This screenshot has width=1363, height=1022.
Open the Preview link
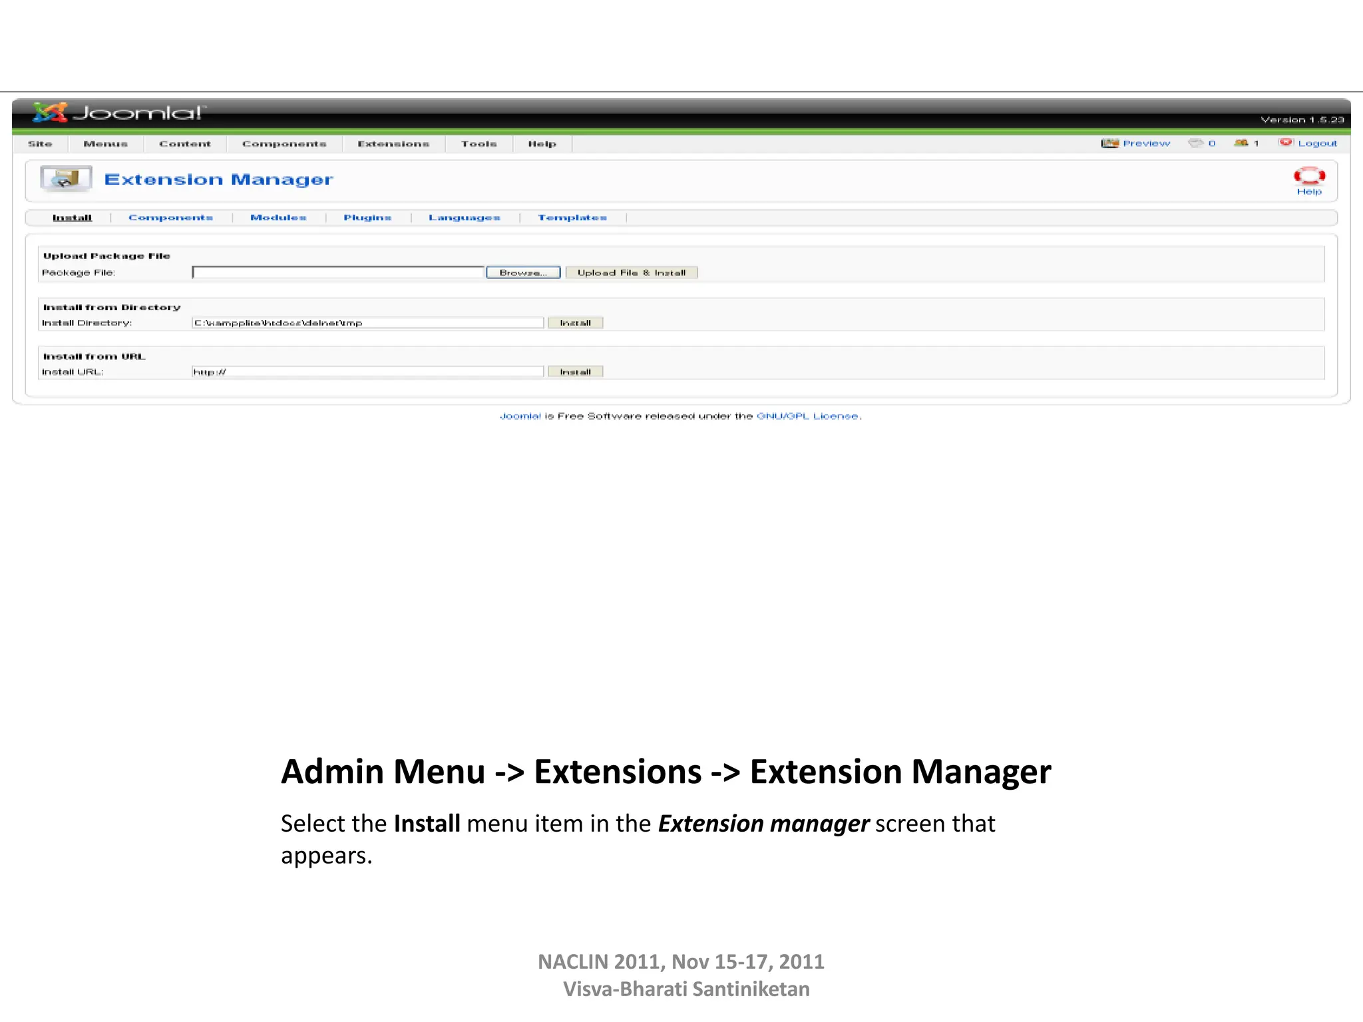click(1146, 143)
